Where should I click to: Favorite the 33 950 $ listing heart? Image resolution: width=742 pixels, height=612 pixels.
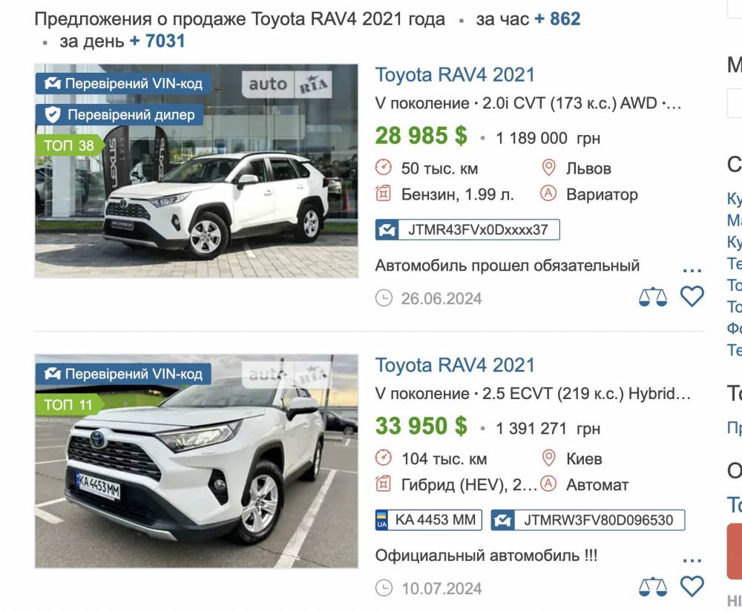(692, 587)
